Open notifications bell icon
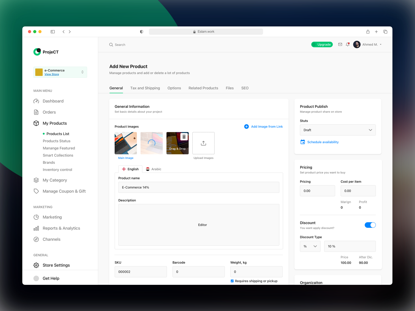The width and height of the screenshot is (415, 311). tap(348, 44)
